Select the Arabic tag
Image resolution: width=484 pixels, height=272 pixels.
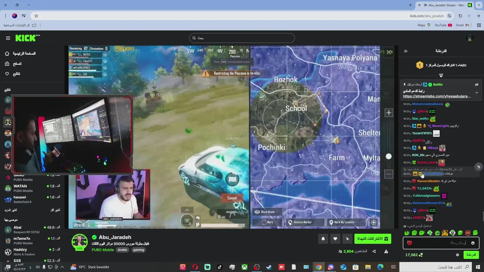[123, 250]
